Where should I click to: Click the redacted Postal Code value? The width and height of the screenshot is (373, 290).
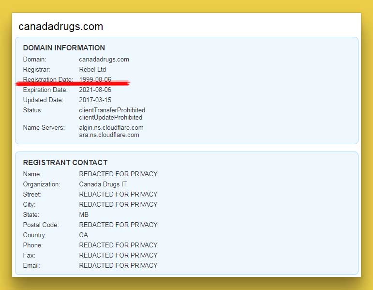click(118, 225)
